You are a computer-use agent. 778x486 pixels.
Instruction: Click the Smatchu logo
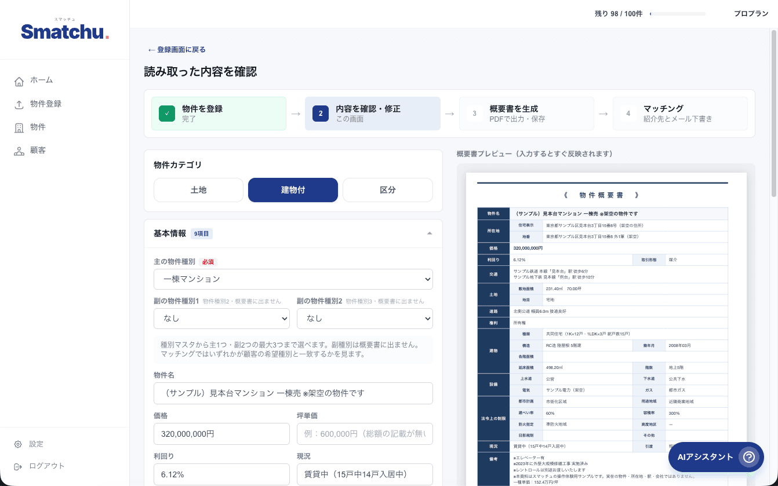(x=65, y=30)
